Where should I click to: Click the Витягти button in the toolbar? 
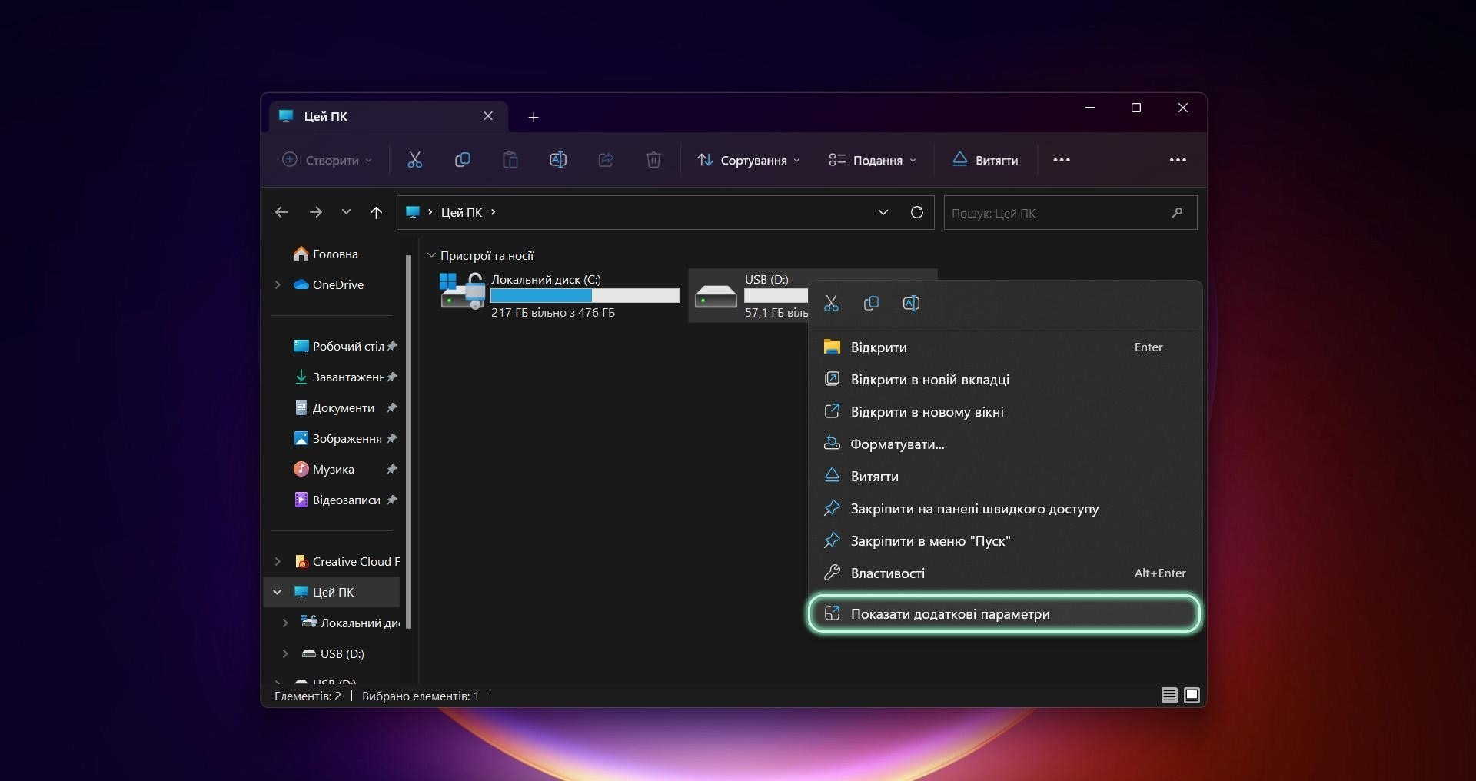986,160
